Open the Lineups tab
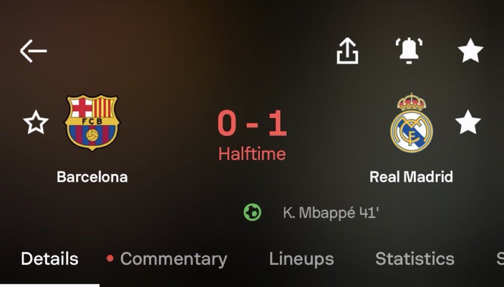Image resolution: width=504 pixels, height=287 pixels. tap(301, 259)
